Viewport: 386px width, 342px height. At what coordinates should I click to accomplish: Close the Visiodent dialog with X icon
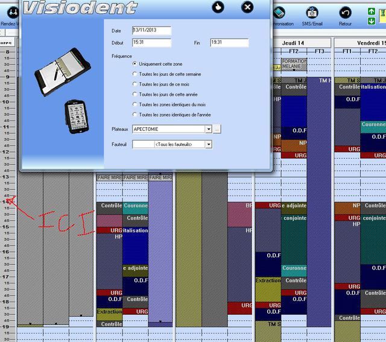tap(247, 7)
